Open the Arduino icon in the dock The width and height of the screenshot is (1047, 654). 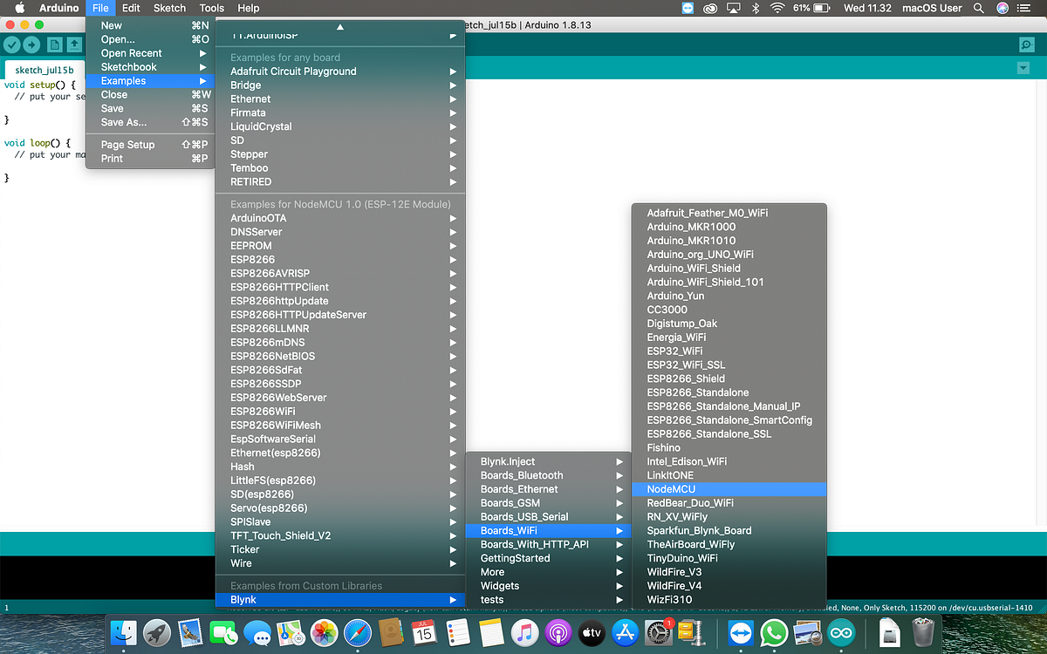(x=842, y=632)
